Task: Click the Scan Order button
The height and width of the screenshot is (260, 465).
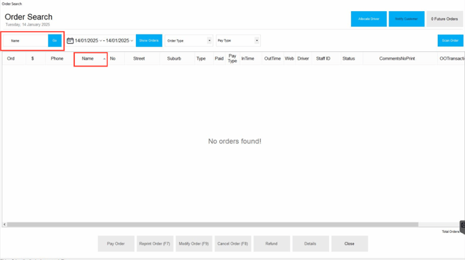Action: click(450, 41)
